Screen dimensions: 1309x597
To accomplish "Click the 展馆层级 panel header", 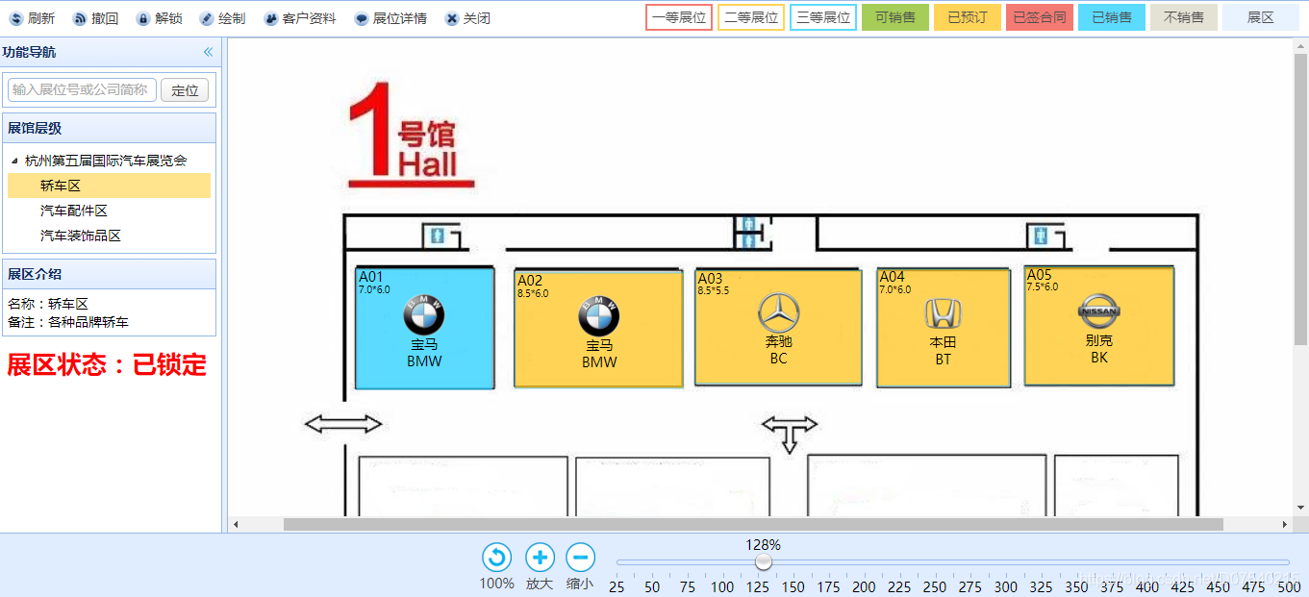I will pos(109,128).
